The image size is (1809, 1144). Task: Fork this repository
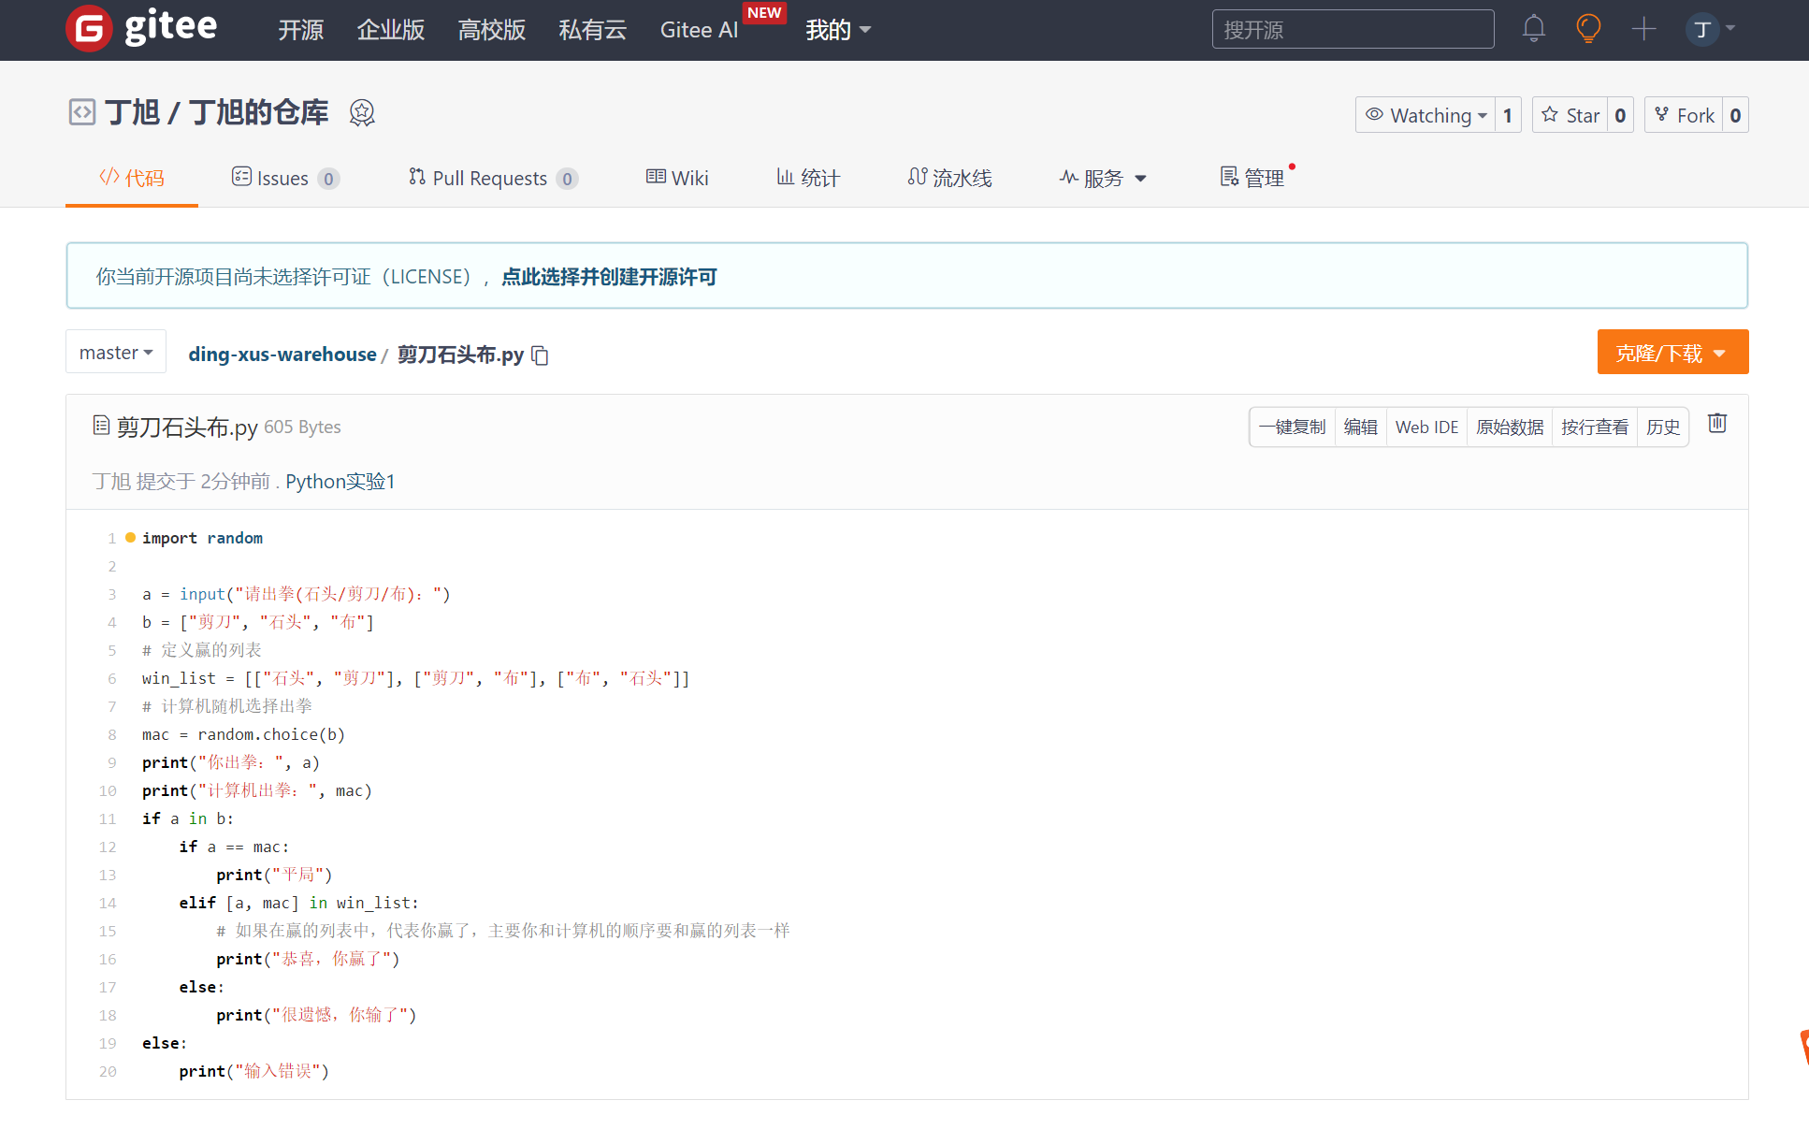click(x=1684, y=115)
